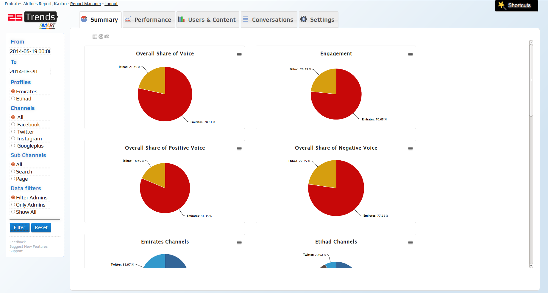Screen dimensions: 548x293
Task: Click the table view icon above the charts
Action: [x=95, y=37]
